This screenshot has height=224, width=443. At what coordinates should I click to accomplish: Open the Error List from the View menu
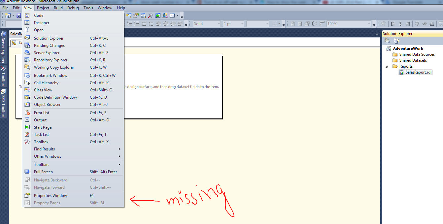[42, 112]
